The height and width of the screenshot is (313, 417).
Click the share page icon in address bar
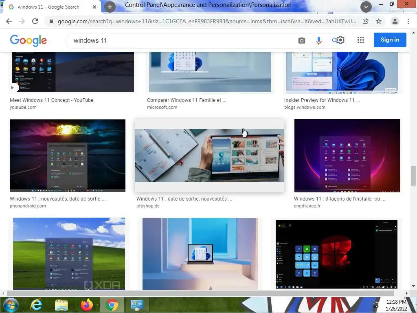coord(365,21)
